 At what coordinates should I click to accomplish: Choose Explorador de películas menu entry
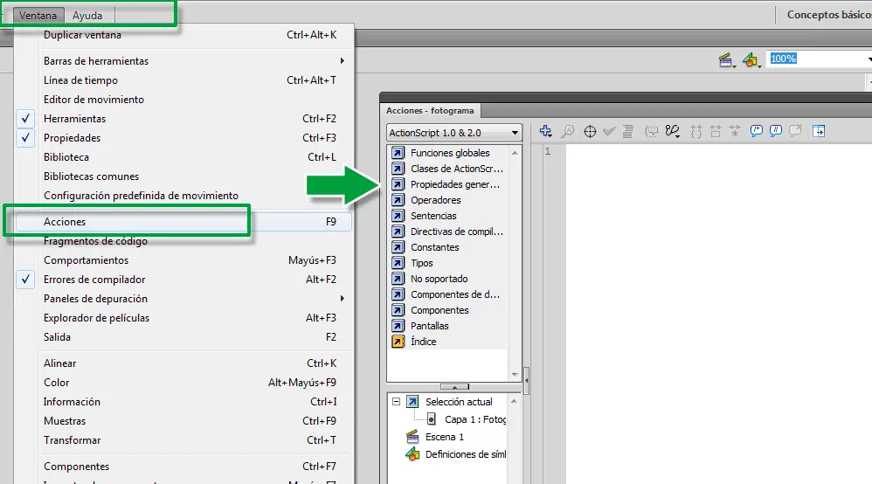click(x=184, y=318)
